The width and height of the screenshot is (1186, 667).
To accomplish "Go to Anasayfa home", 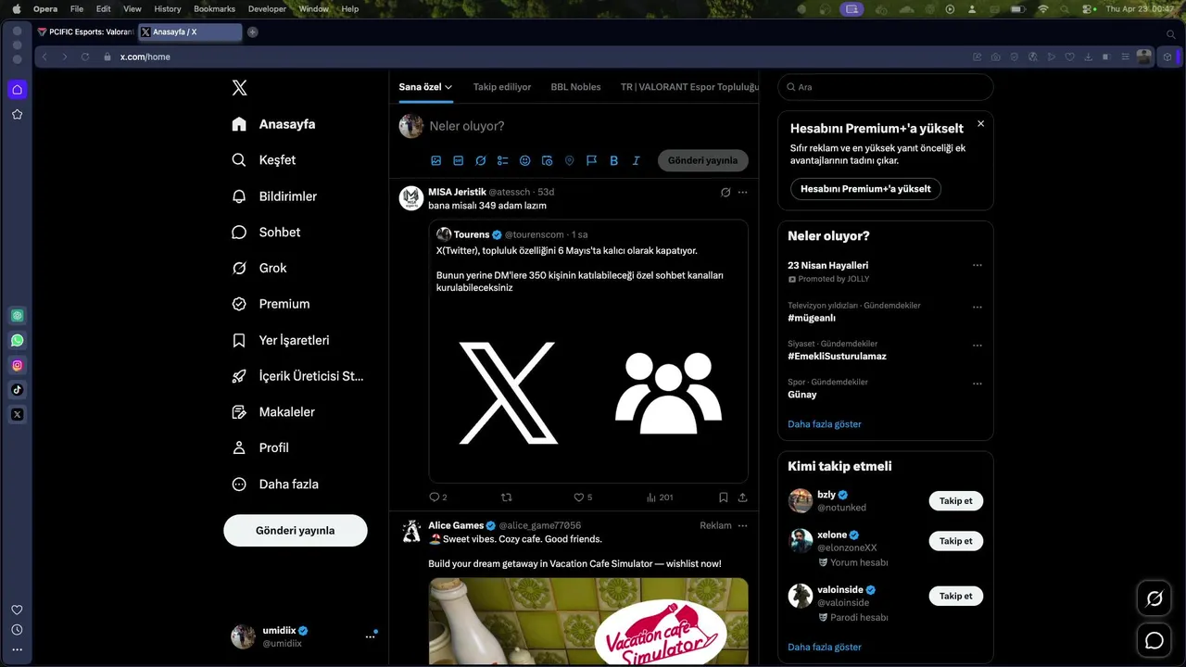I will [274, 124].
